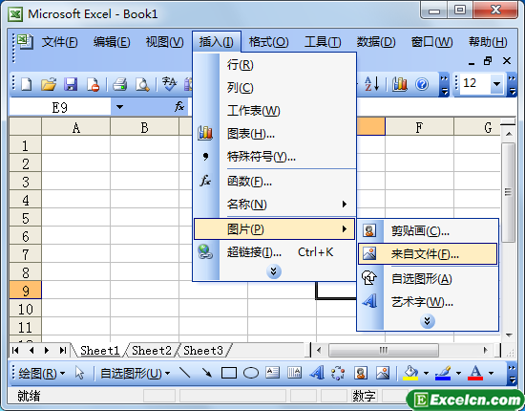Open fill color dropdown arrow
Viewport: 525px width, 411px height.
pos(426,373)
